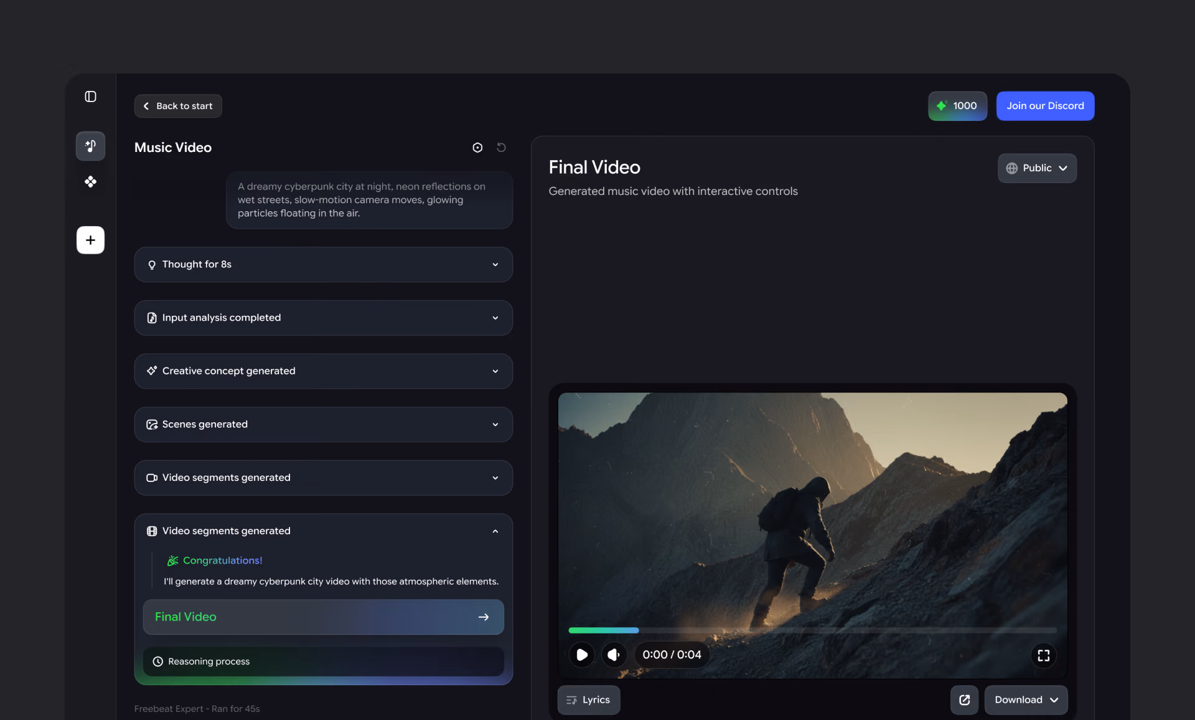This screenshot has width=1195, height=720.
Task: Mute the video volume
Action: (x=614, y=655)
